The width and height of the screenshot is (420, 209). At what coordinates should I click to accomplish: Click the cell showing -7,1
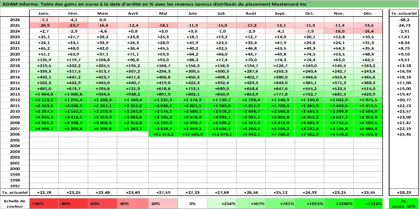pyautogui.click(x=44, y=20)
